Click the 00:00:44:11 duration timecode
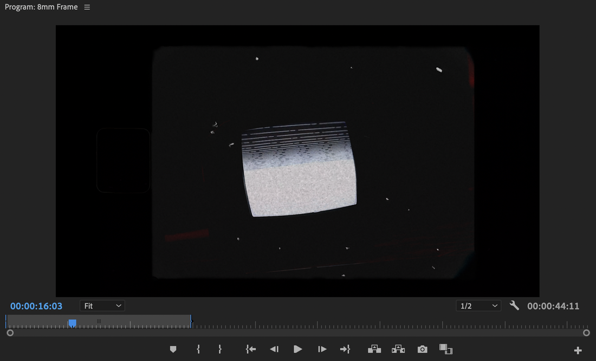 tap(553, 306)
